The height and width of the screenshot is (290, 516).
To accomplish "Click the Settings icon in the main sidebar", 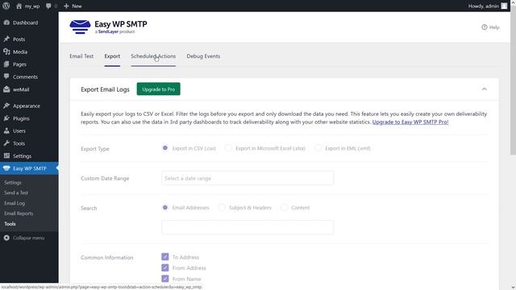I will 6,155.
